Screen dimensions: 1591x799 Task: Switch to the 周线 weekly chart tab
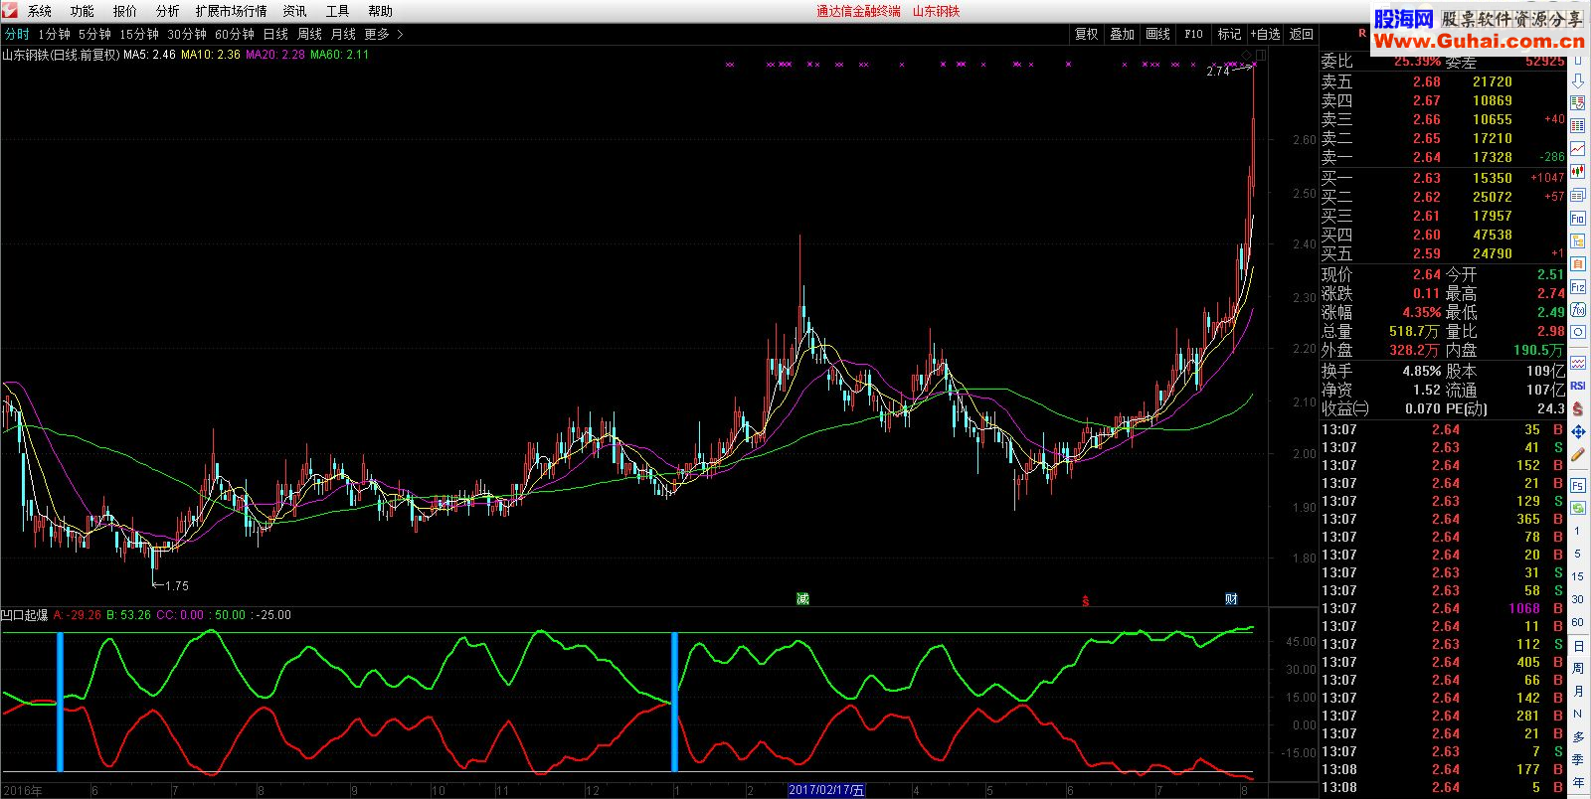(310, 34)
